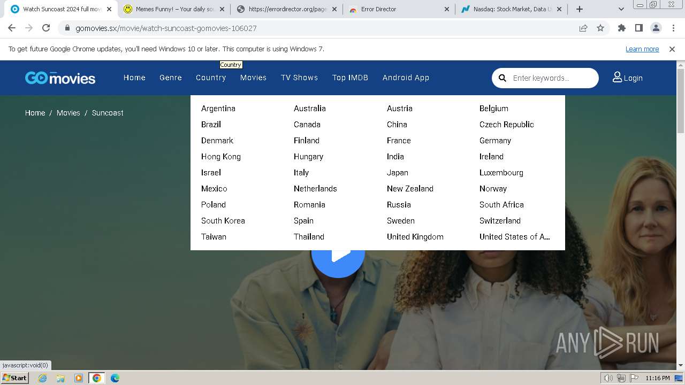Select Switzerland from the country list

click(500, 221)
